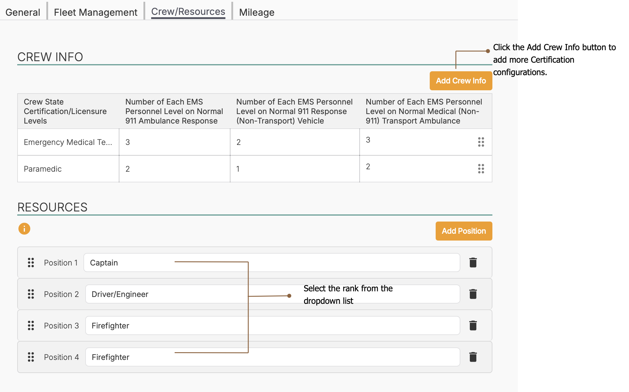Click trash icon for Position 2
The image size is (629, 392).
[x=473, y=294]
